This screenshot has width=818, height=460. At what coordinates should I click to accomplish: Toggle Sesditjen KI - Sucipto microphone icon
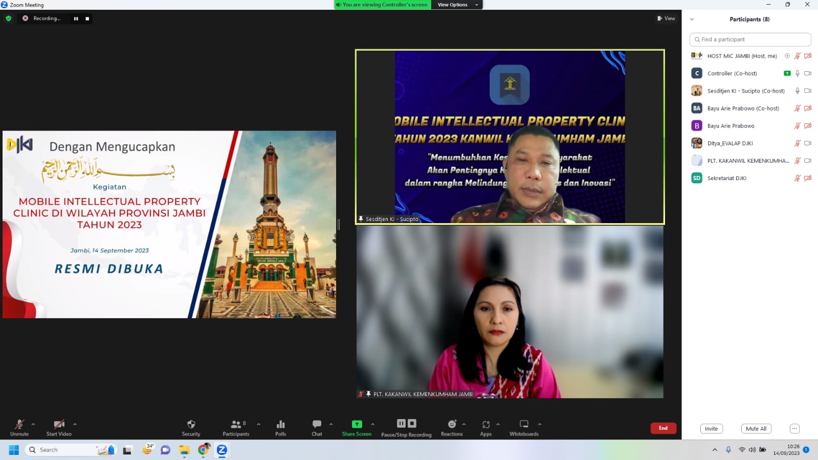[797, 91]
